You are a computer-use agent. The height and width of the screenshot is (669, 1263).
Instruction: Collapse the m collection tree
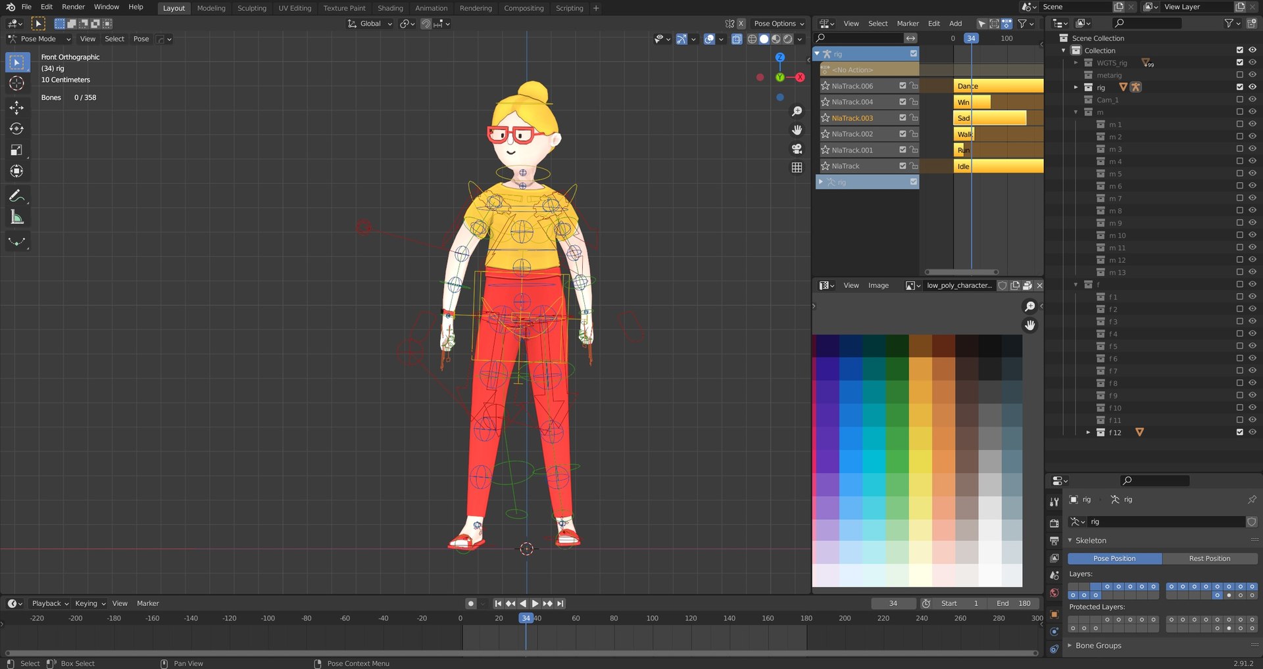(x=1076, y=112)
